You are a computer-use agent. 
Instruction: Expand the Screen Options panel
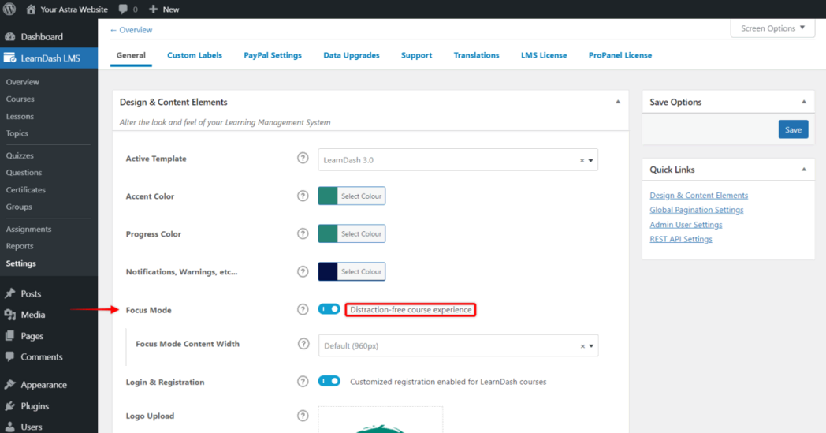point(772,28)
